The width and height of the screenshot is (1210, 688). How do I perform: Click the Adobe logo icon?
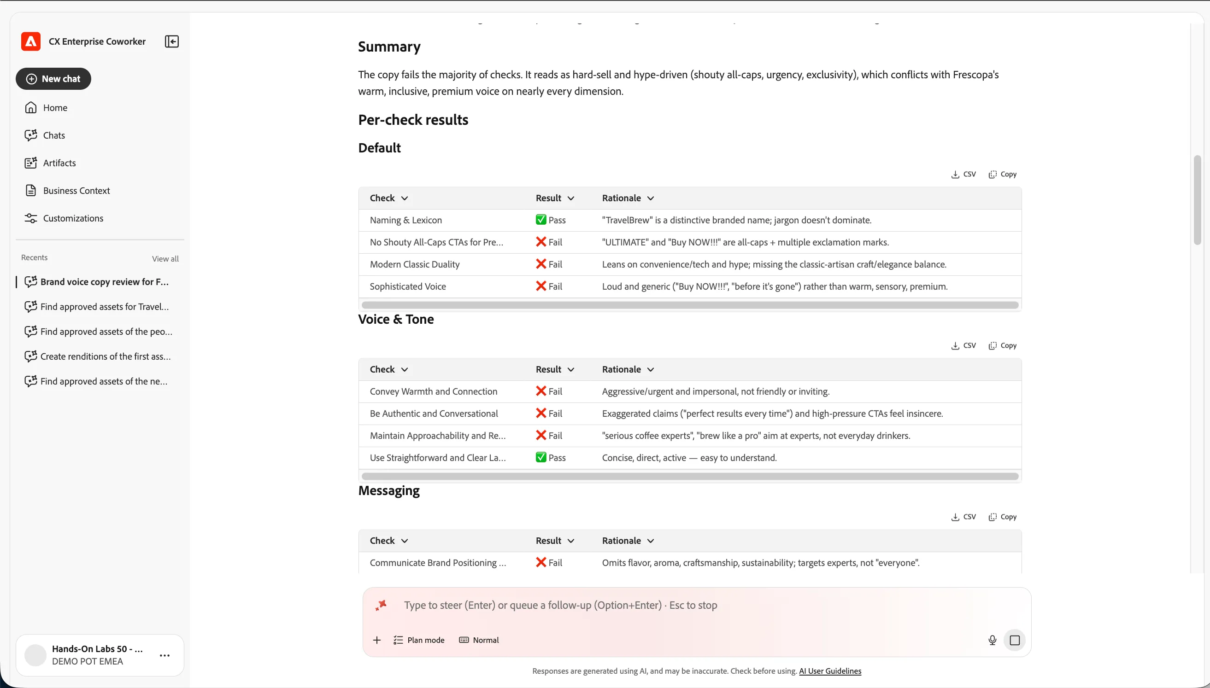coord(31,41)
